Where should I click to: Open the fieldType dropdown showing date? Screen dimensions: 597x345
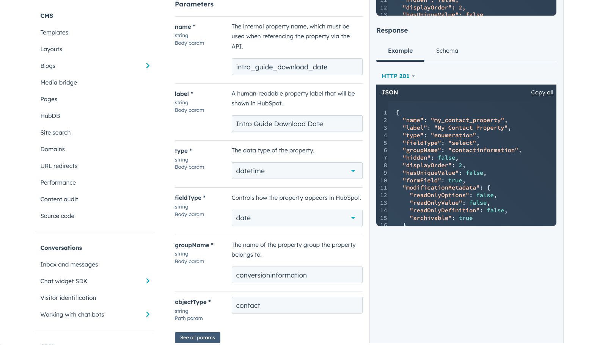click(x=297, y=218)
